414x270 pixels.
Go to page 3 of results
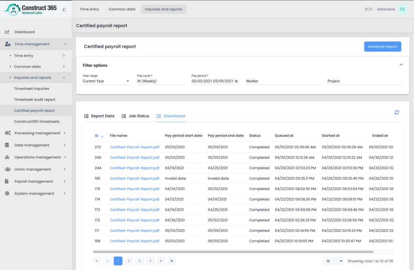(139, 261)
